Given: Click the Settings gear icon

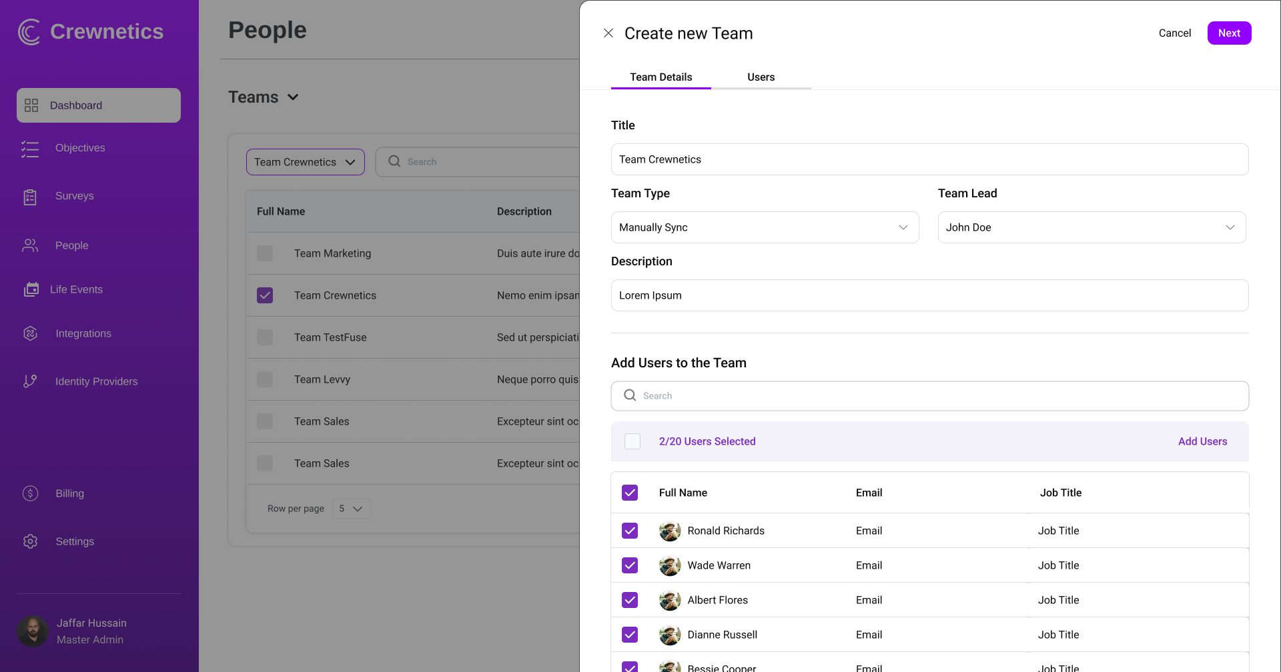Looking at the screenshot, I should point(30,541).
